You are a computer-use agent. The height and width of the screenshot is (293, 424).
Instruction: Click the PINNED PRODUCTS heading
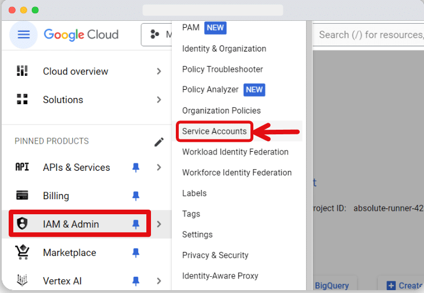pyautogui.click(x=51, y=141)
